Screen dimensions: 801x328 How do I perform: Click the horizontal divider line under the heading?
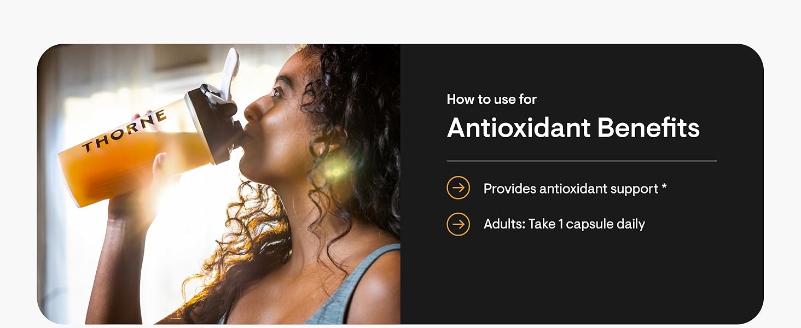click(x=582, y=161)
